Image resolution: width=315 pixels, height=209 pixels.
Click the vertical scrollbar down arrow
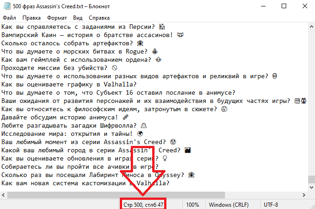pyautogui.click(x=311, y=188)
